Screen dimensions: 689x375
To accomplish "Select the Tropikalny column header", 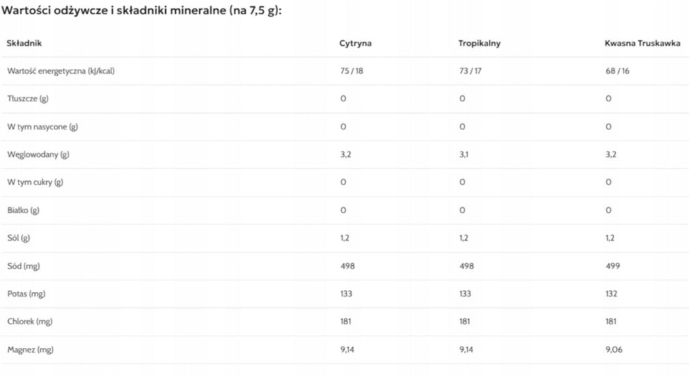I will [x=479, y=43].
